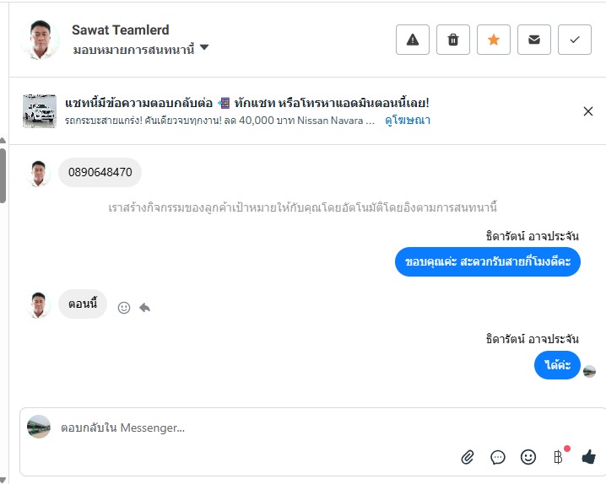This screenshot has width=606, height=484.
Task: Open the Nissan Navara ad thumbnail
Action: coord(40,111)
